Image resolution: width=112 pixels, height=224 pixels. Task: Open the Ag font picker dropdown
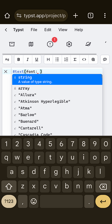pyautogui.click(x=7, y=59)
